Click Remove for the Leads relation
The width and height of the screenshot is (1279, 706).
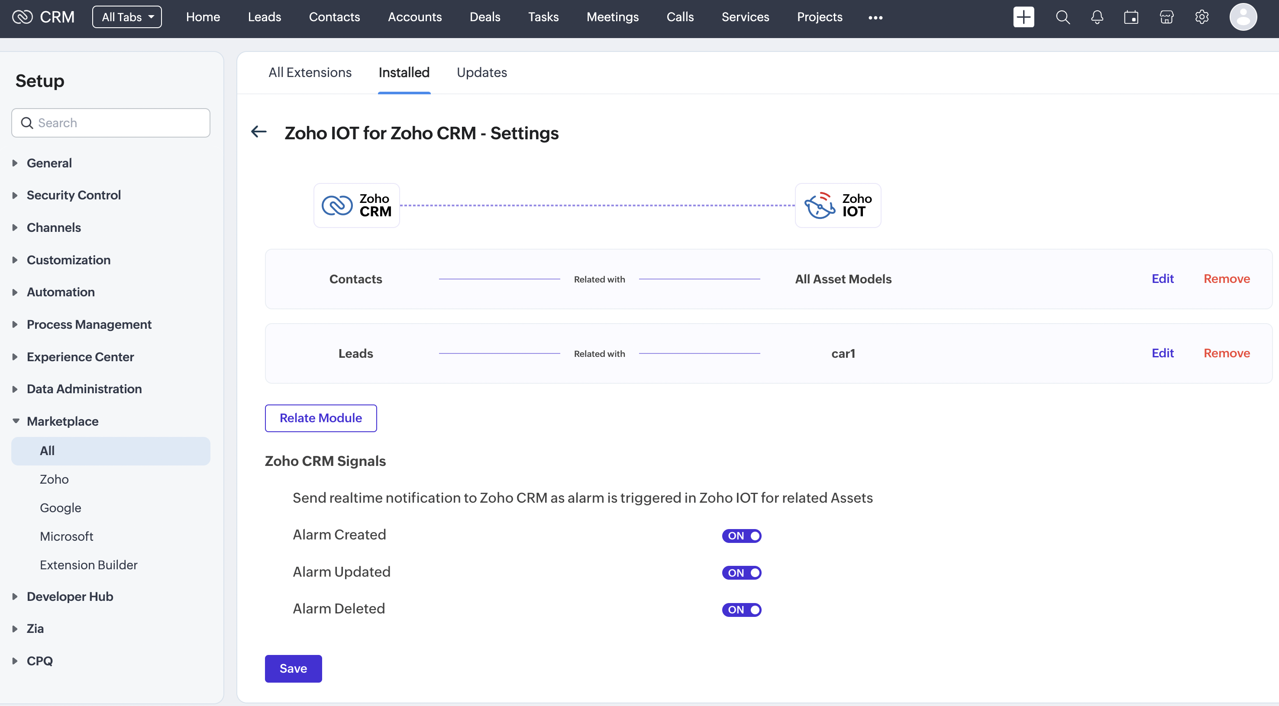click(1226, 353)
